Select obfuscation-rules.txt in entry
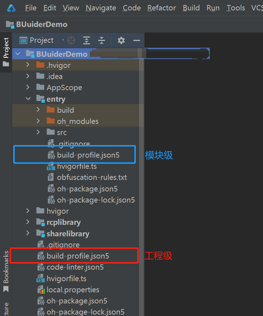Viewport: 263px width, 316px height. pyautogui.click(x=89, y=177)
